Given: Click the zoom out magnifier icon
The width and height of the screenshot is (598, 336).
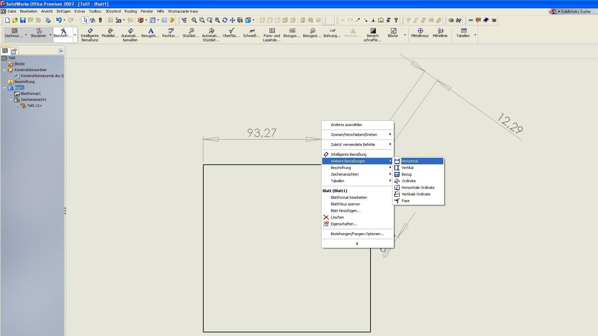Looking at the screenshot, I should click(217, 20).
